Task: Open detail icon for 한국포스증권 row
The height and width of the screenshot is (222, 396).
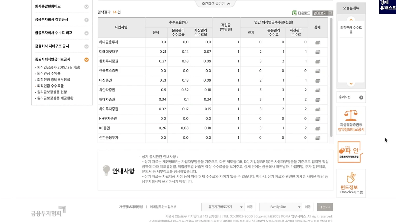Action: click(317, 71)
